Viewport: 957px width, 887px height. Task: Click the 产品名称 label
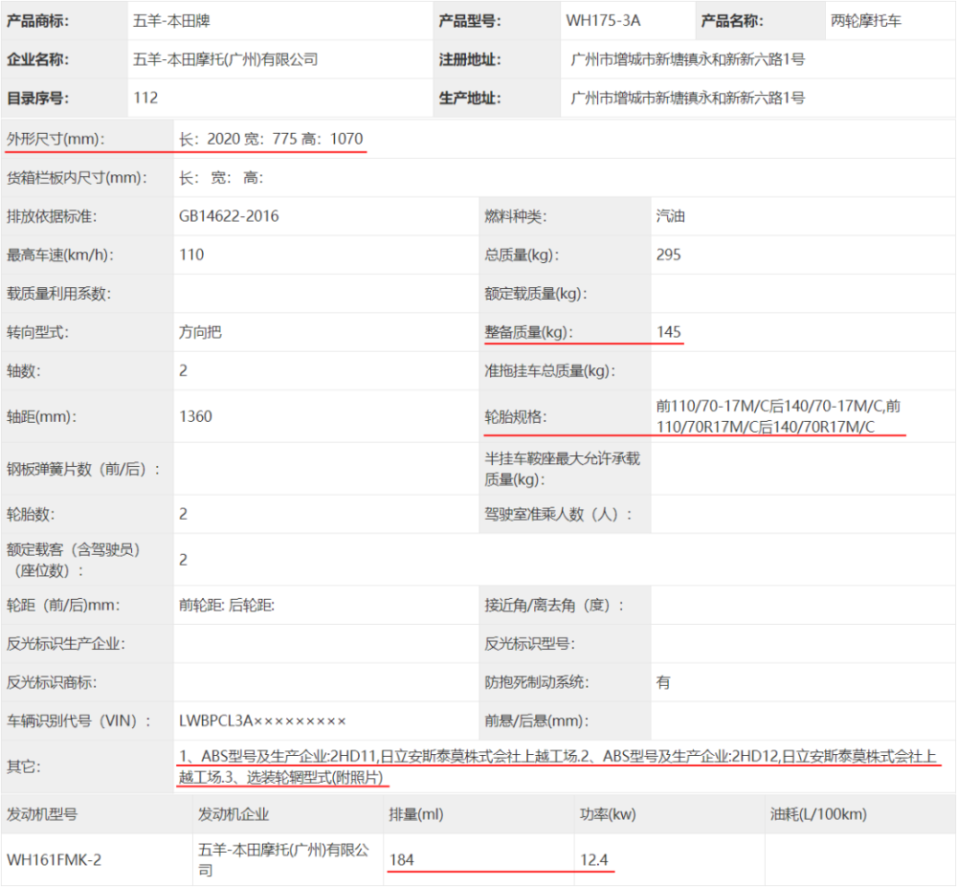[732, 21]
